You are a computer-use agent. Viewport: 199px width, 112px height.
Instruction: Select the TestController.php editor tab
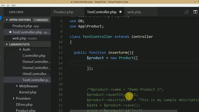(102, 12)
